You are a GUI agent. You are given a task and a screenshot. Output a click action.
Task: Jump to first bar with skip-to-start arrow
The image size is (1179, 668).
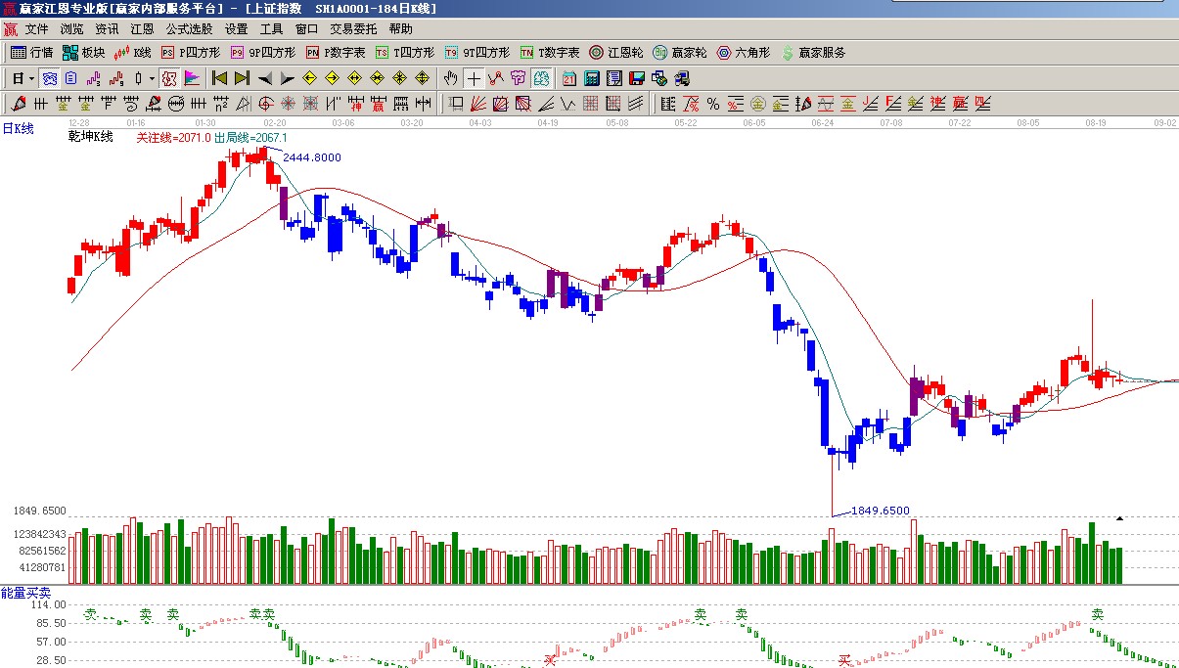220,78
